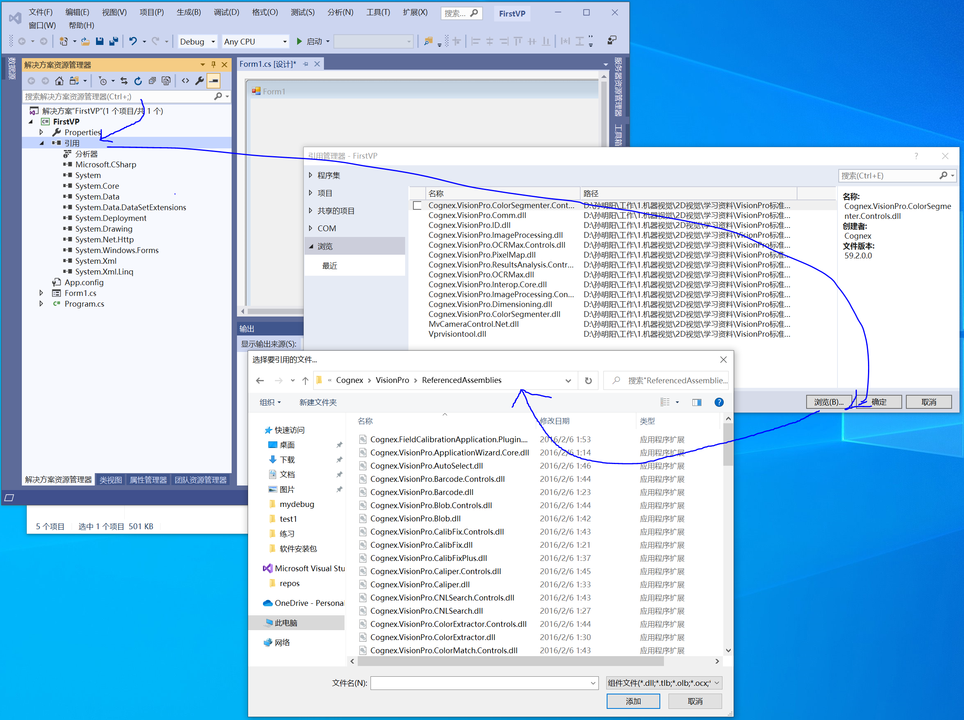Click the Refresh icon in Solution Explorer
The width and height of the screenshot is (964, 720).
pos(138,81)
